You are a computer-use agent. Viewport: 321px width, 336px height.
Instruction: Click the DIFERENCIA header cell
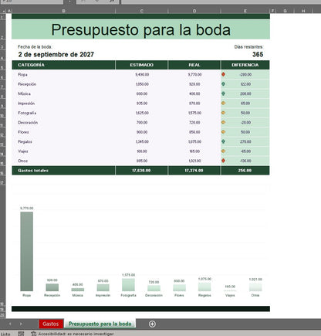click(245, 65)
